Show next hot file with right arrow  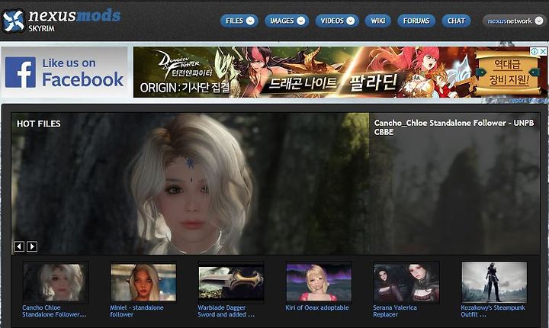pyautogui.click(x=32, y=246)
